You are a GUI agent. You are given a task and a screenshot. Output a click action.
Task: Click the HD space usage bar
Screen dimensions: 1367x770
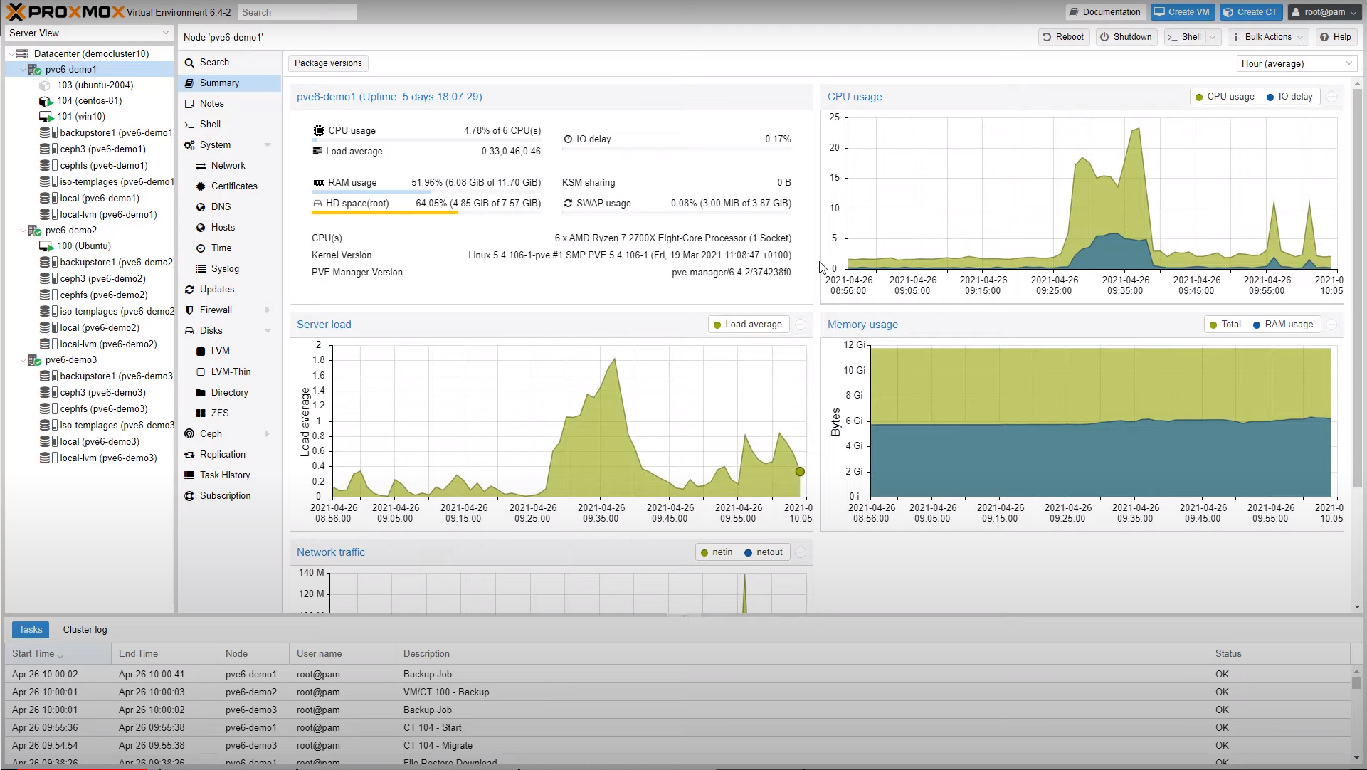(x=384, y=213)
